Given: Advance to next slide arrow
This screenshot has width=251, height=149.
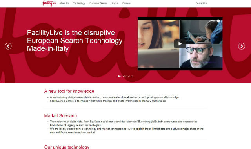Looking at the screenshot, I should 242,46.
